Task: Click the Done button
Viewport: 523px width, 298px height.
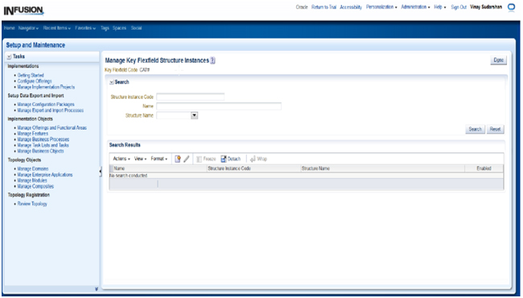Action: point(498,60)
